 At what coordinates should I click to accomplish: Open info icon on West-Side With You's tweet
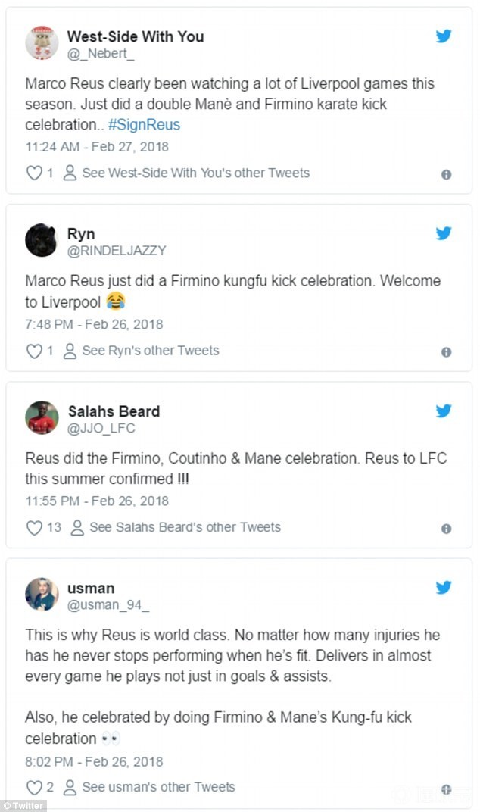(446, 174)
